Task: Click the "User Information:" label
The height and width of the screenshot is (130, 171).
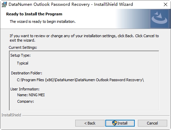Action: tap(25, 89)
